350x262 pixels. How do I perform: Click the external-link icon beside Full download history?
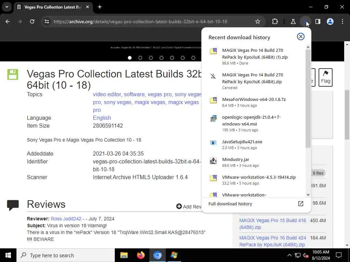tap(301, 204)
